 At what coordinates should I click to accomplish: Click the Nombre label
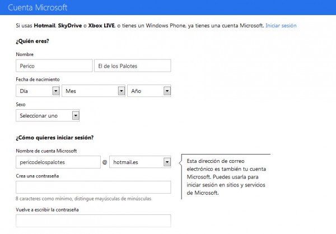[25, 54]
